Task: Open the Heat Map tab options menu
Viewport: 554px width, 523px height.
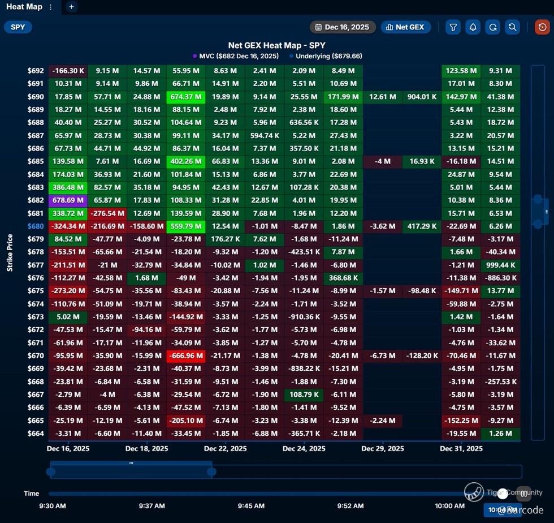Action: 50,7
